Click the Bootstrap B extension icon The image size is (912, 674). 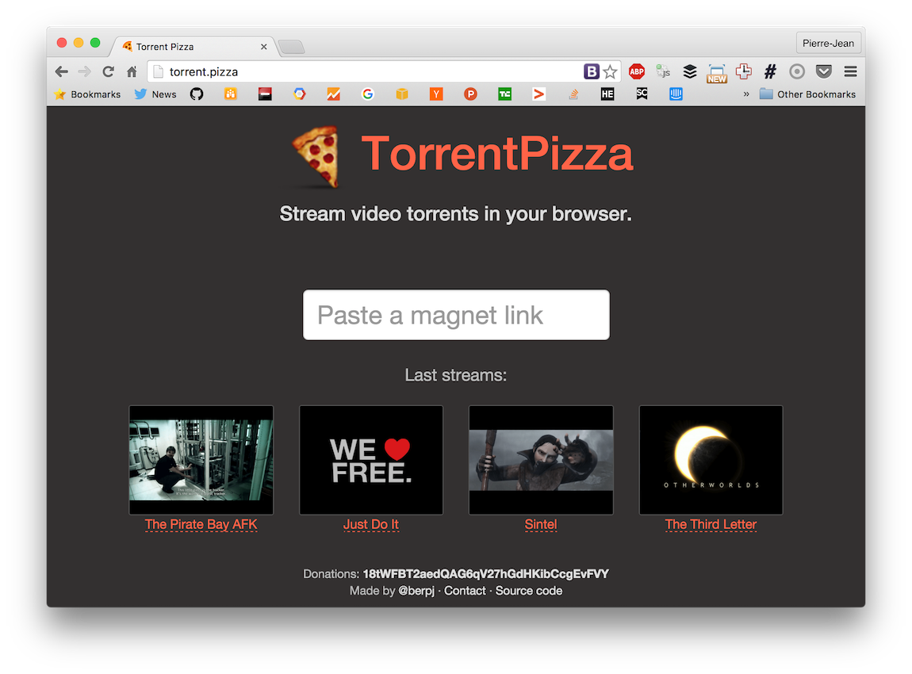(x=591, y=71)
